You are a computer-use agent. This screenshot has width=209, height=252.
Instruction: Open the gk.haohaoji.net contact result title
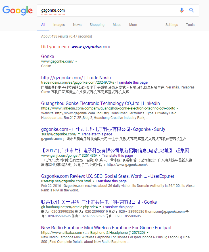click(99, 202)
